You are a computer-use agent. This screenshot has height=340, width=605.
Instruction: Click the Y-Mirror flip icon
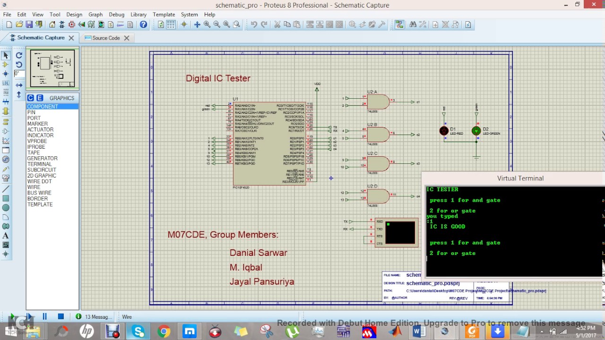(x=19, y=94)
